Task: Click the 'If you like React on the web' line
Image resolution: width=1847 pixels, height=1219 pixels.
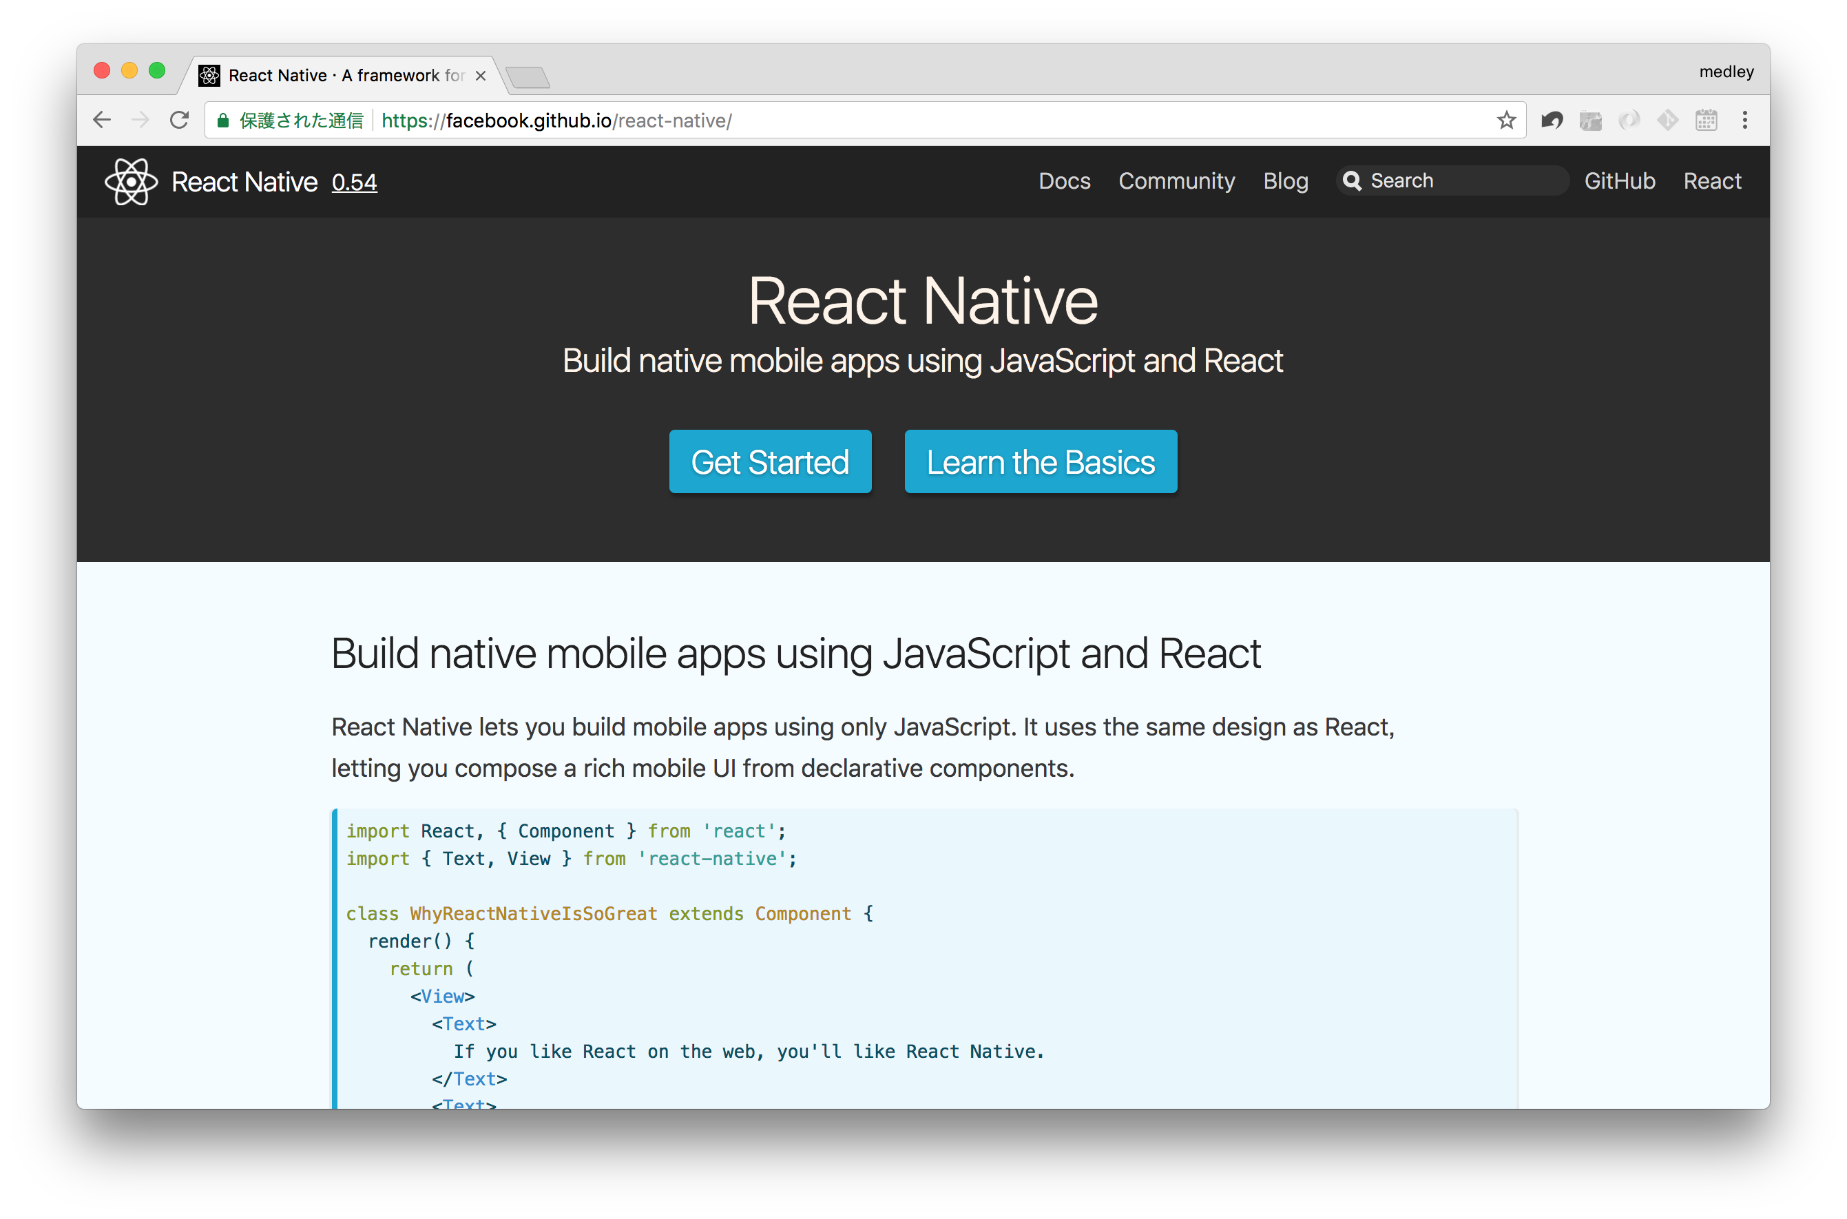Action: 749,1051
